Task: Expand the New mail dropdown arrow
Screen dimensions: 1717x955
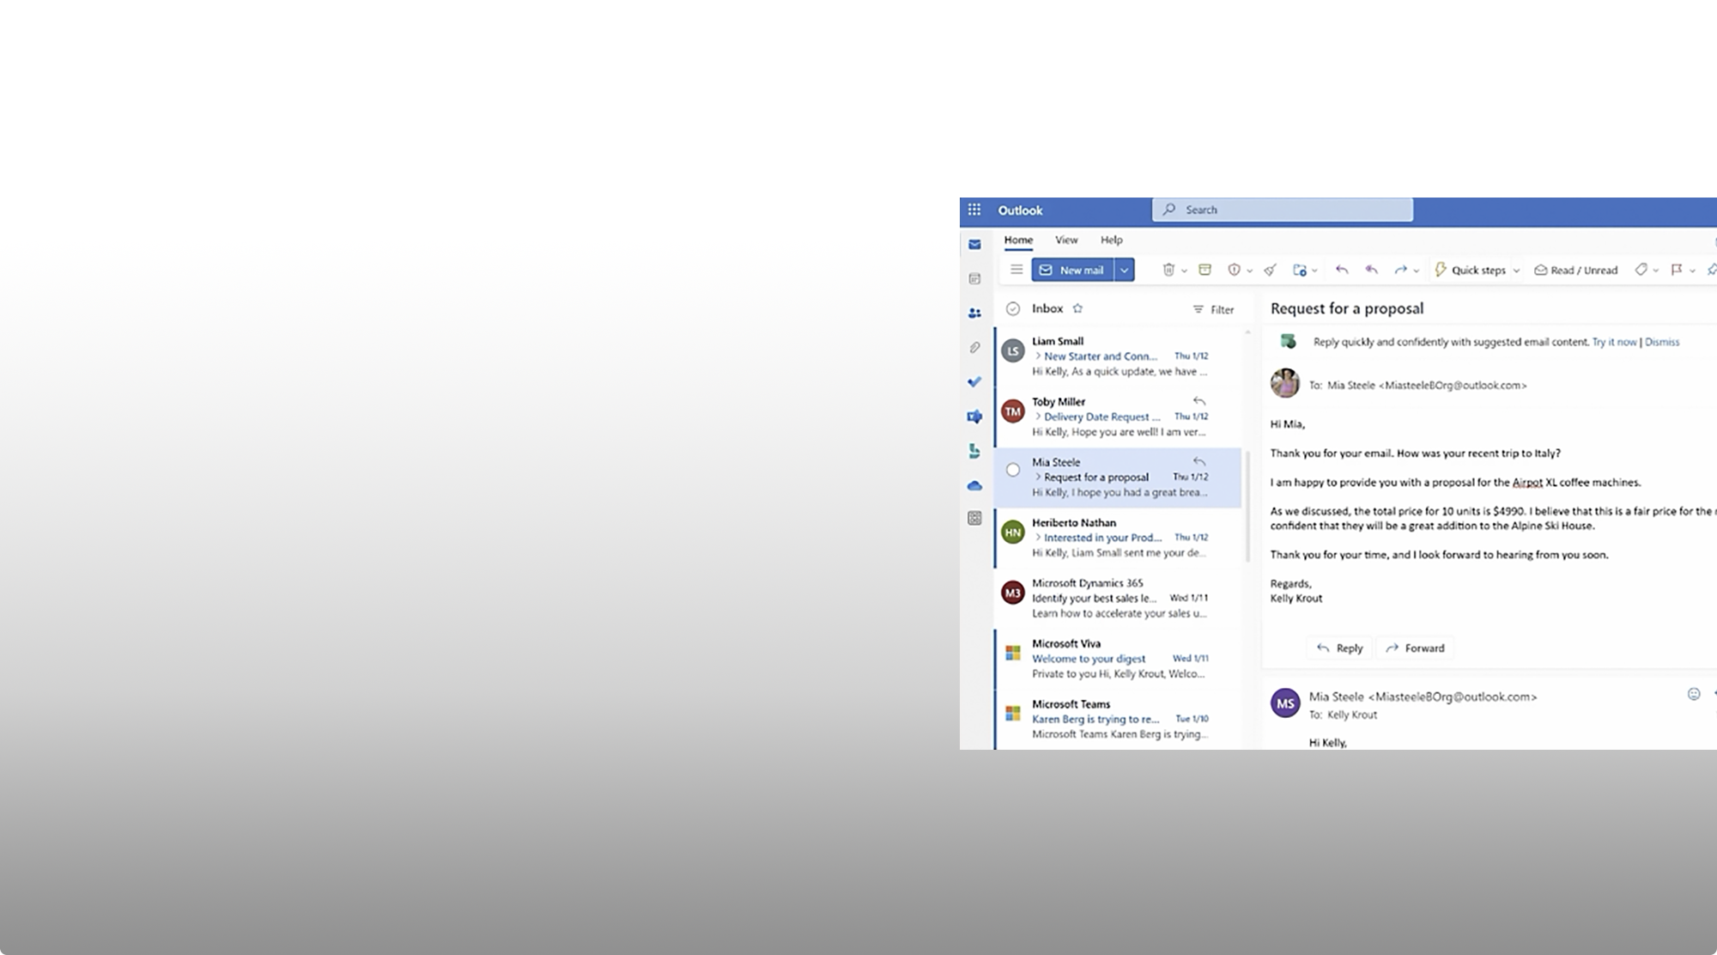Action: (1124, 270)
